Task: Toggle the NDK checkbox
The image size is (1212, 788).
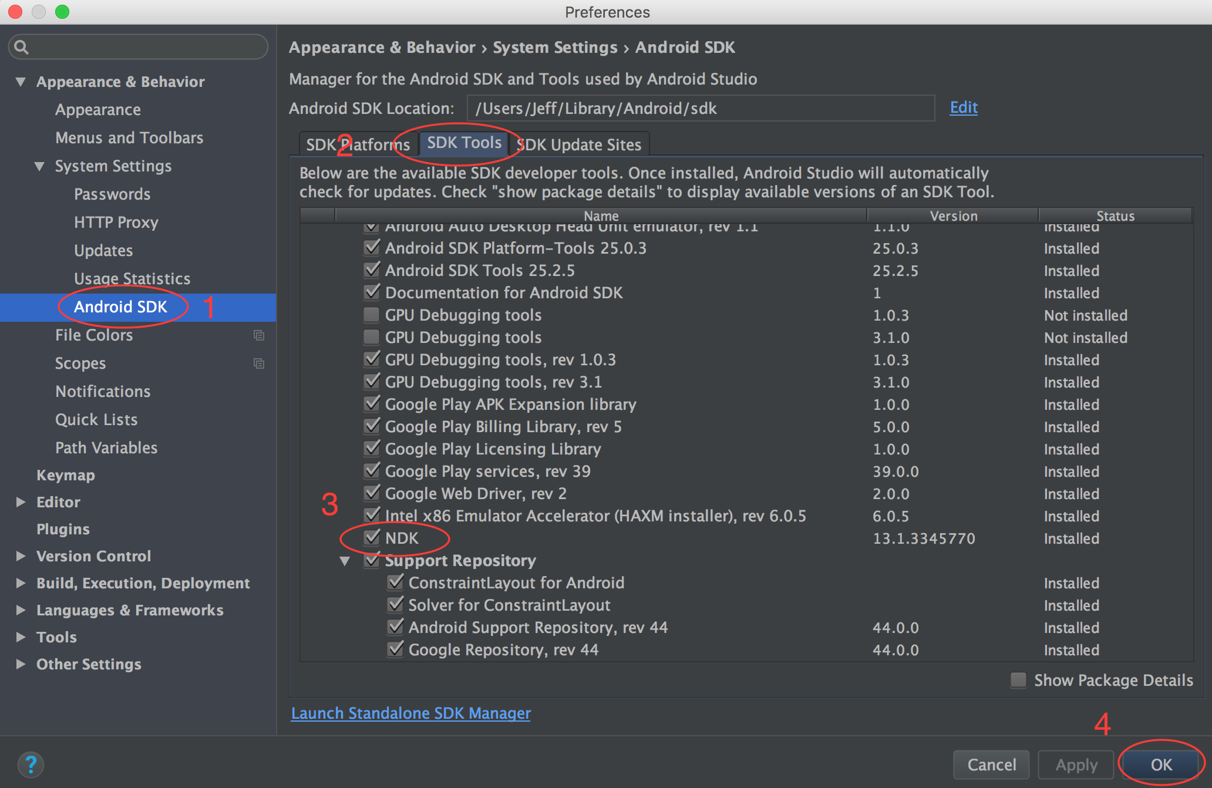Action: pyautogui.click(x=372, y=538)
